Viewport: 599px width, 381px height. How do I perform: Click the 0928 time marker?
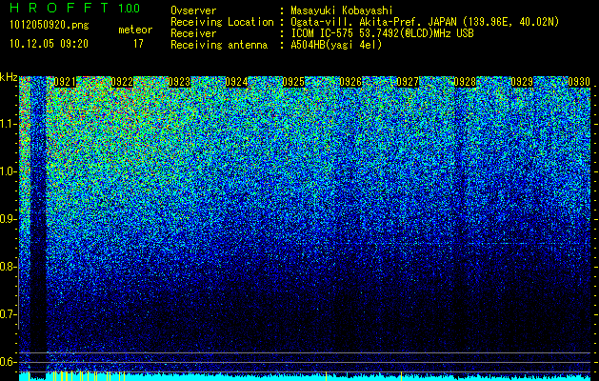point(465,82)
